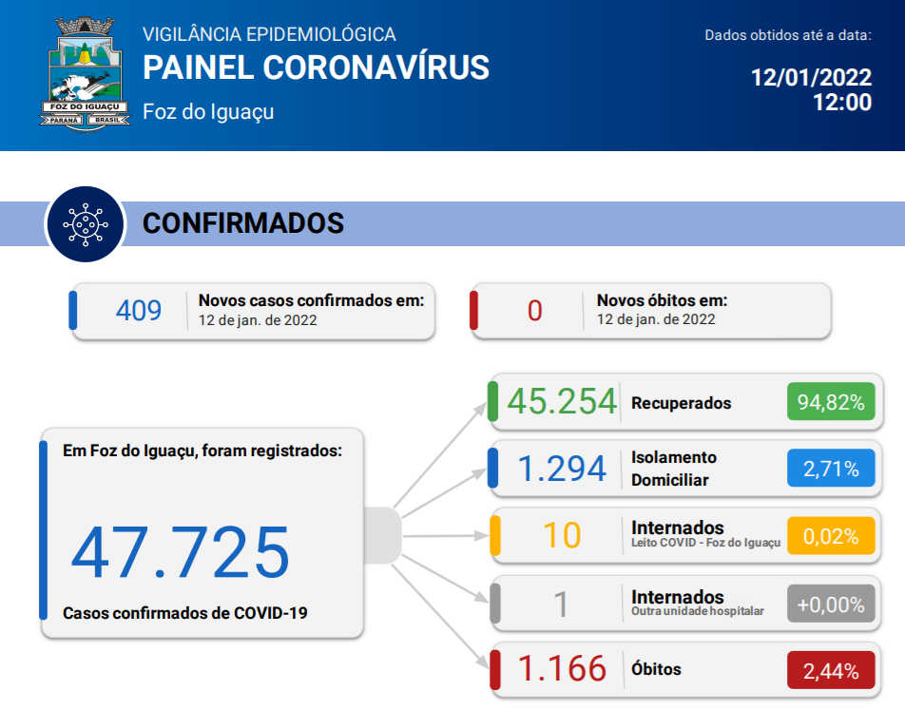Image resolution: width=905 pixels, height=710 pixels.
Task: Click the red 2,44% badge
Action: click(x=831, y=671)
